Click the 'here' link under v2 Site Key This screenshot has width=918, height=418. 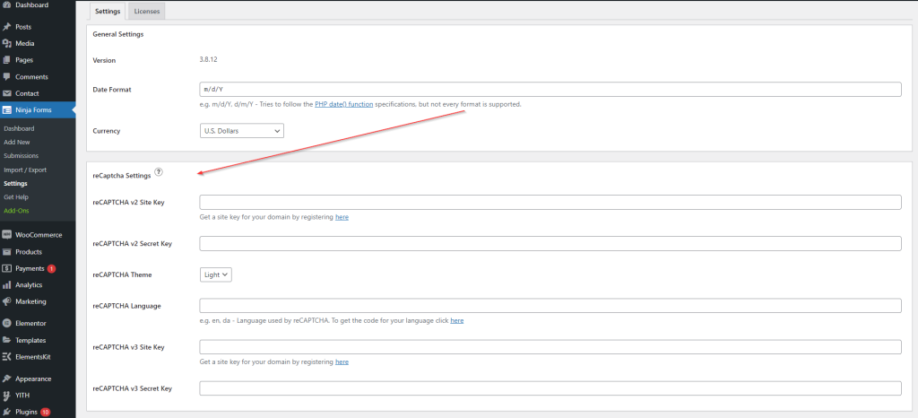click(x=342, y=217)
